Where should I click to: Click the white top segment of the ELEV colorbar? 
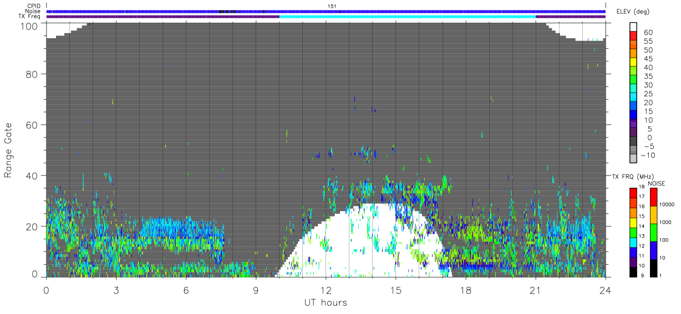pyautogui.click(x=633, y=27)
